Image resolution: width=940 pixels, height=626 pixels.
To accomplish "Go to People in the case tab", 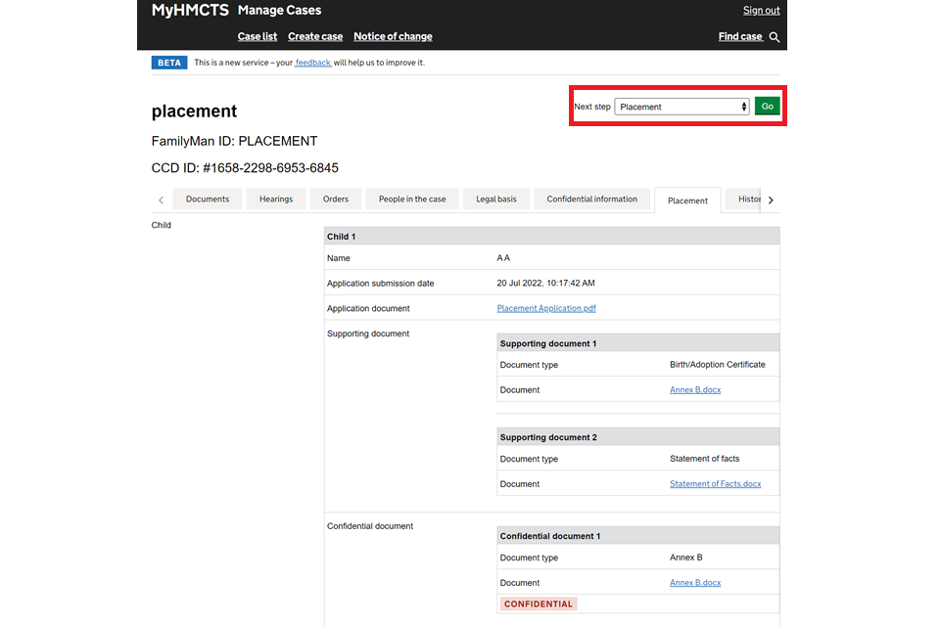I will [412, 199].
